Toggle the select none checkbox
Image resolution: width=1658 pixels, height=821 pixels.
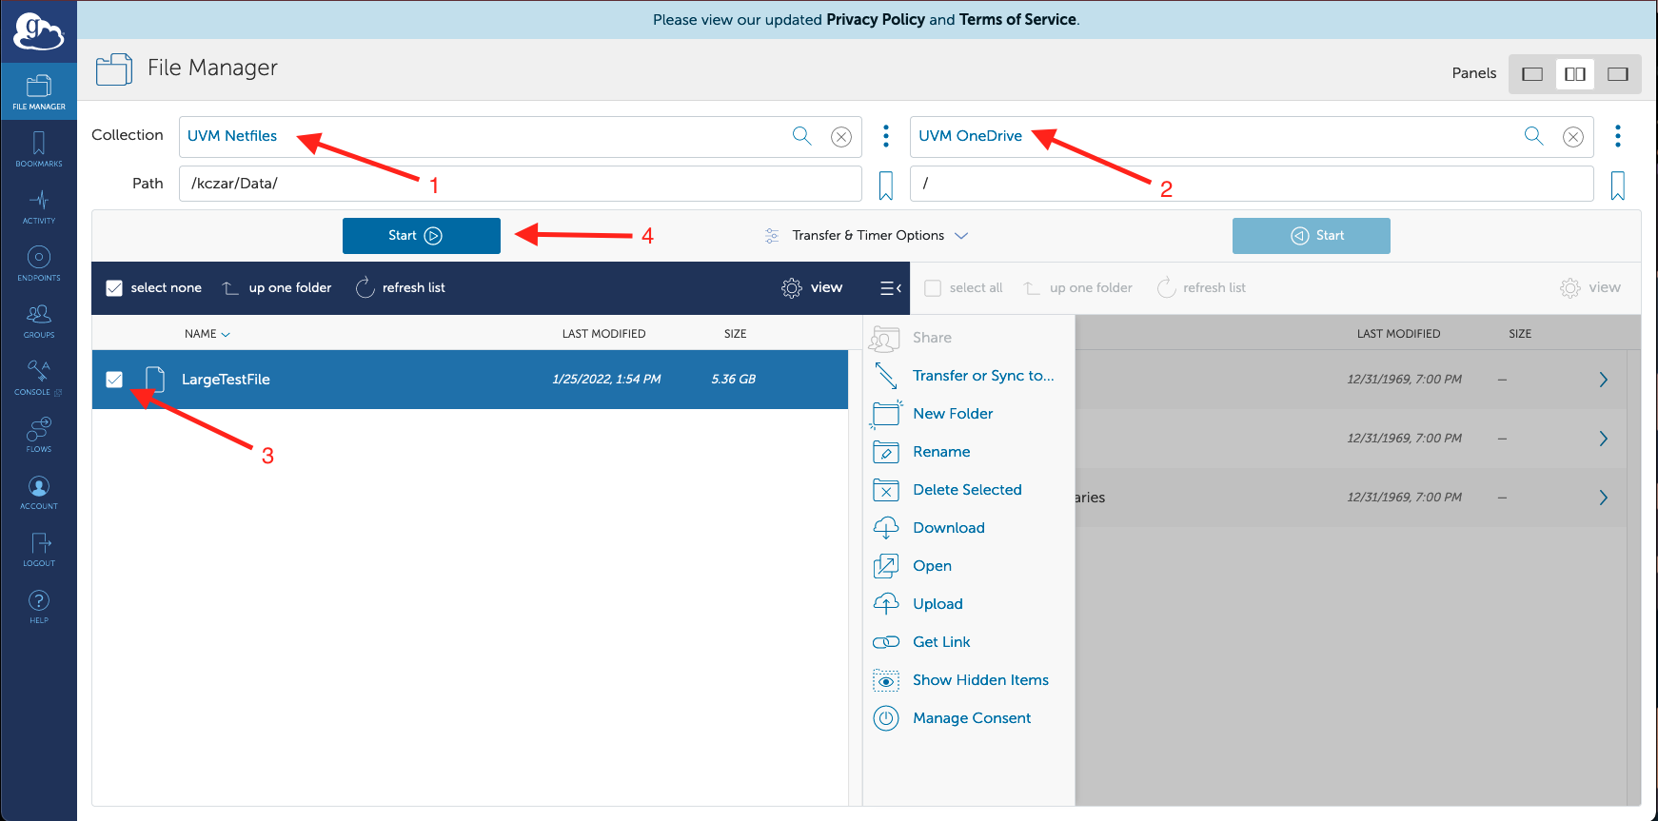pyautogui.click(x=114, y=288)
